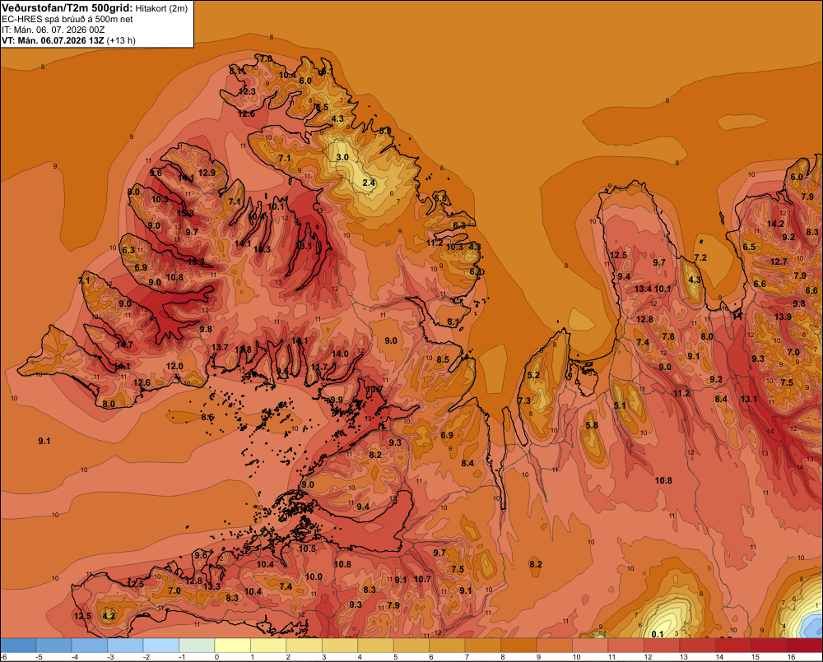Viewport: 823px width, 662px height.
Task: Click the 5.2 temperature label
Action: pyautogui.click(x=533, y=375)
